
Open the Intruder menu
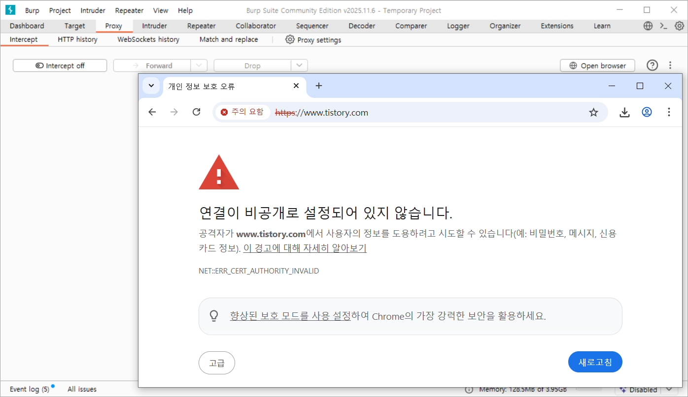93,10
